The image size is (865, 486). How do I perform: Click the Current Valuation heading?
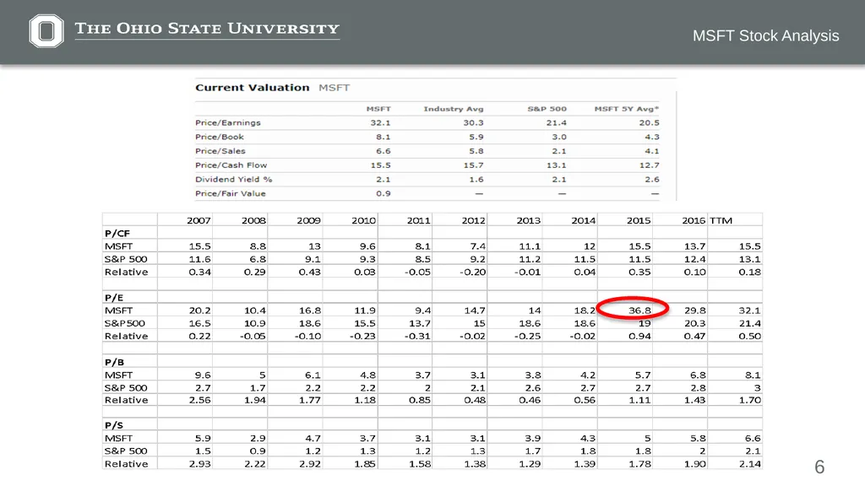[x=252, y=88]
